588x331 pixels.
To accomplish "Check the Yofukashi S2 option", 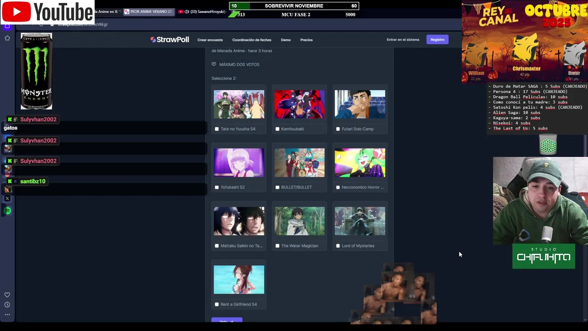I will [217, 188].
